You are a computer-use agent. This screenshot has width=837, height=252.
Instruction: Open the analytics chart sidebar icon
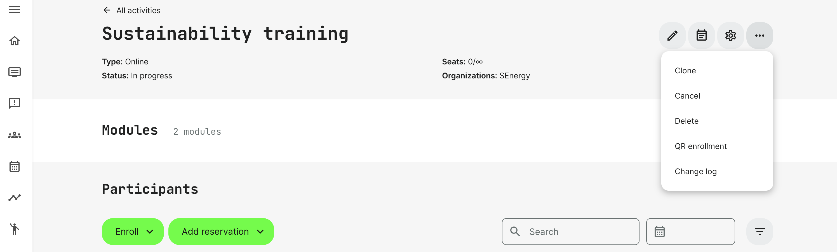point(14,198)
